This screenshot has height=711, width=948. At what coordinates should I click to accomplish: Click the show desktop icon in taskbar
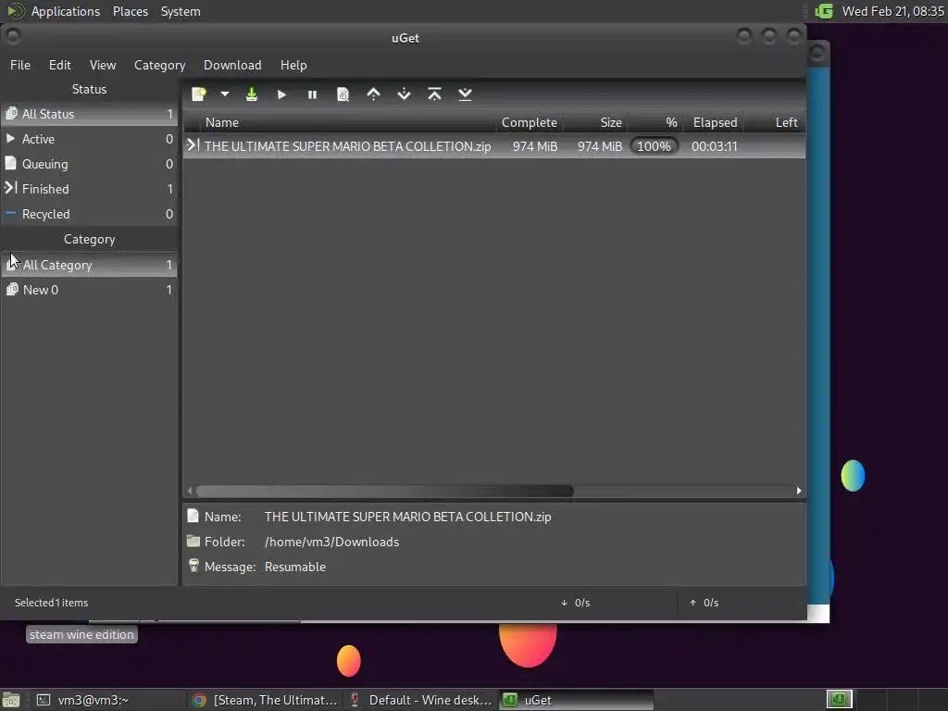(x=11, y=700)
